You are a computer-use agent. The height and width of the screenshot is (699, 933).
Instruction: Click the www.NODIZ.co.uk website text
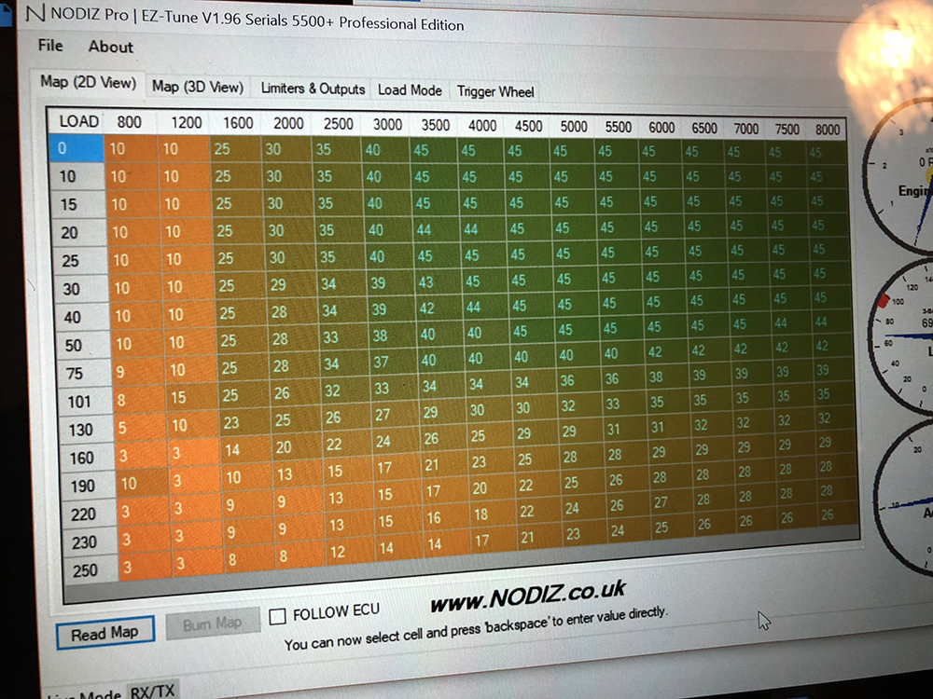click(528, 596)
